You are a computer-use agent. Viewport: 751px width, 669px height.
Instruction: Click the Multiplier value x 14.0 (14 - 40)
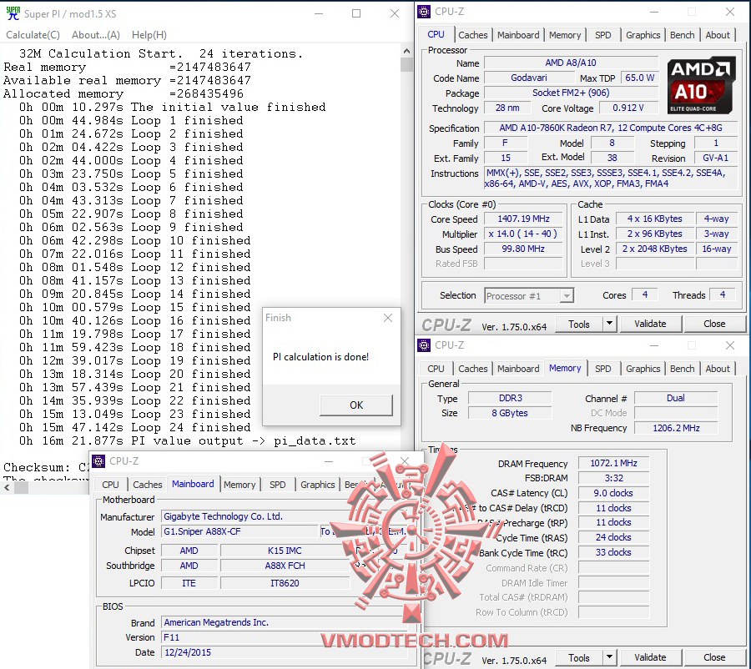click(523, 234)
